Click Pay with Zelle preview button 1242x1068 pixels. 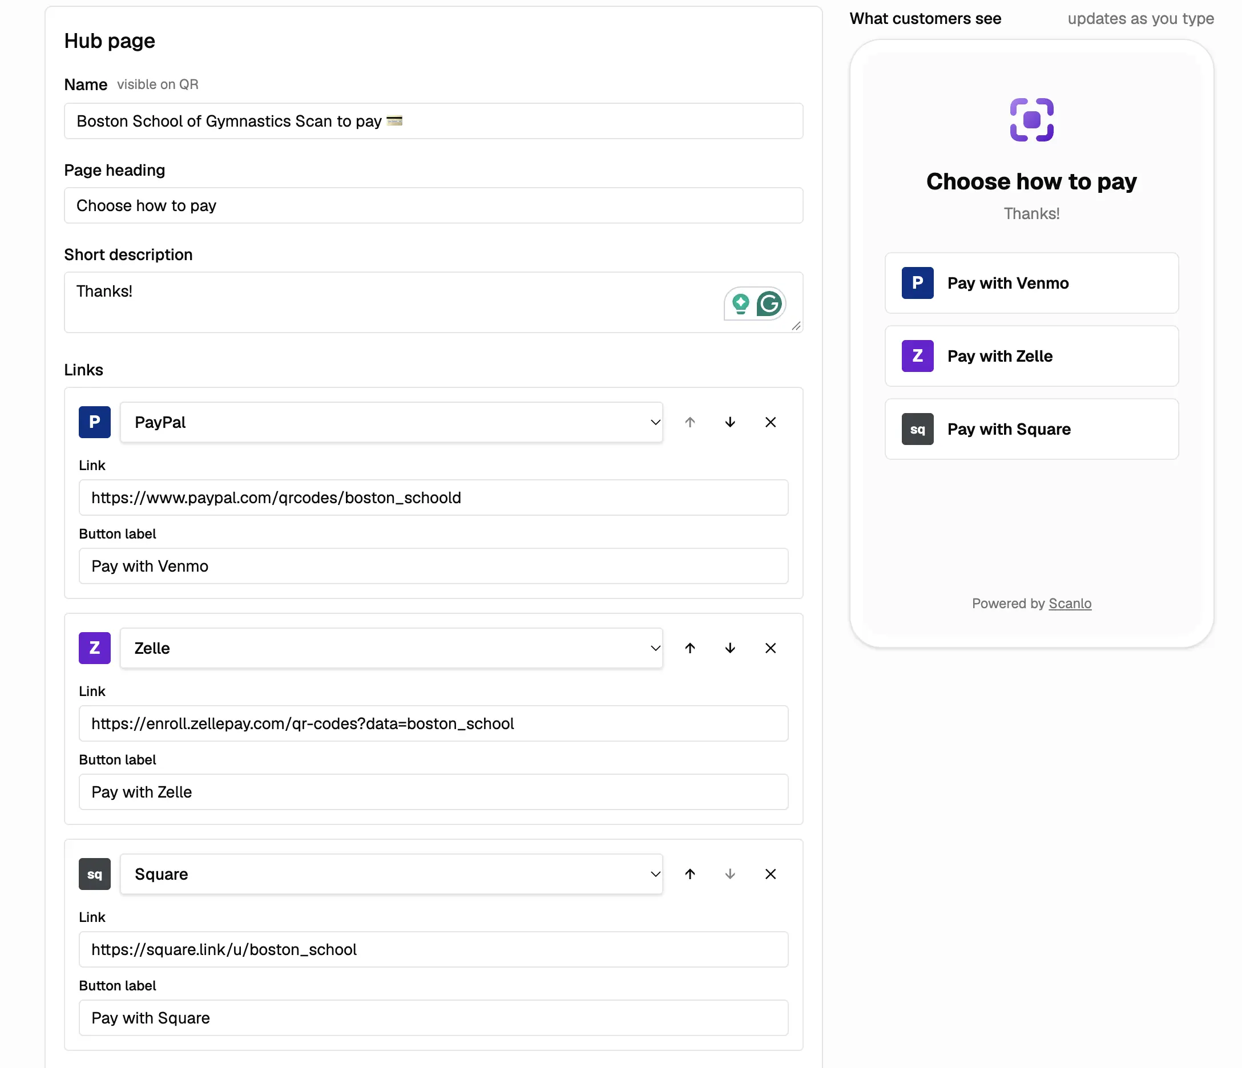pos(1031,356)
